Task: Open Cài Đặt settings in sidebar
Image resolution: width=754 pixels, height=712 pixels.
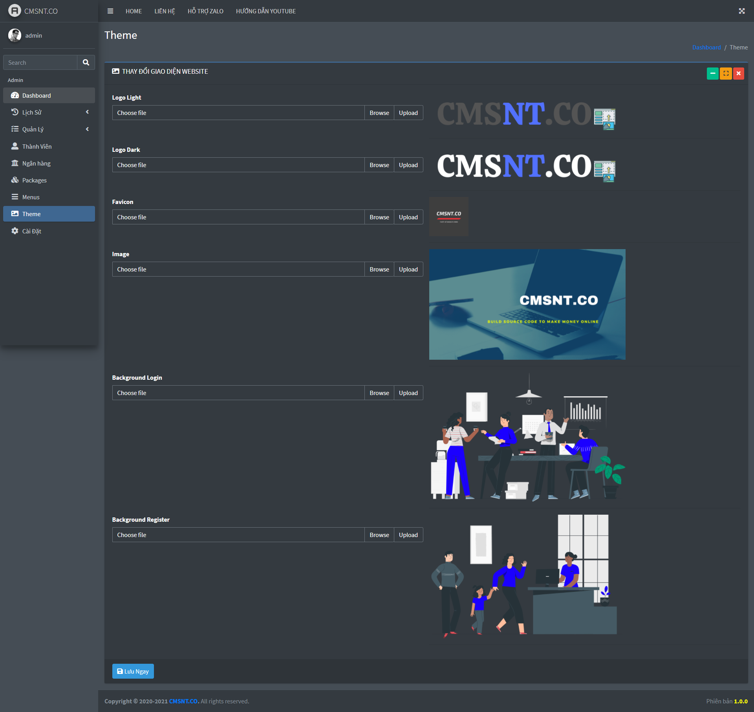Action: coord(31,231)
